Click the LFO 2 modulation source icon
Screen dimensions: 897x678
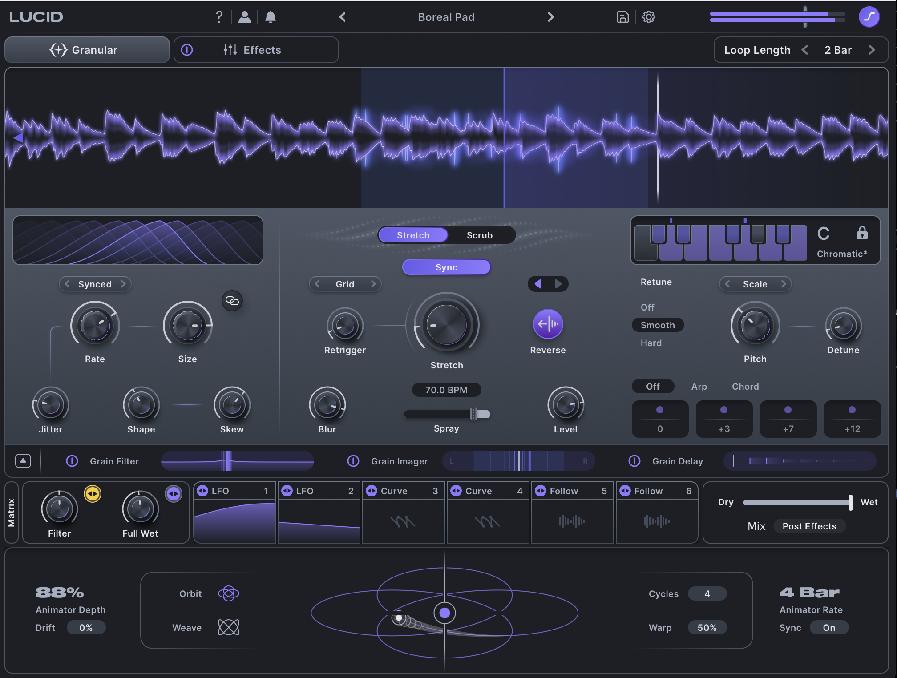287,491
